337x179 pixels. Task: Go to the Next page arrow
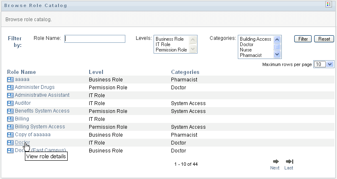point(275,162)
